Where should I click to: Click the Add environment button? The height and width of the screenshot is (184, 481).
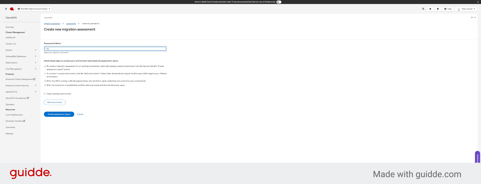55,102
